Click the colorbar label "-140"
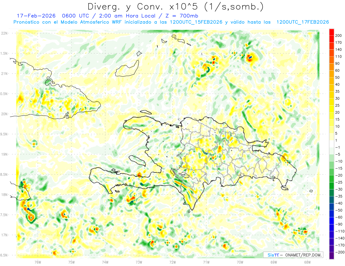Image resolution: width=345 pixels, height=266 pixels. [x=340, y=238]
